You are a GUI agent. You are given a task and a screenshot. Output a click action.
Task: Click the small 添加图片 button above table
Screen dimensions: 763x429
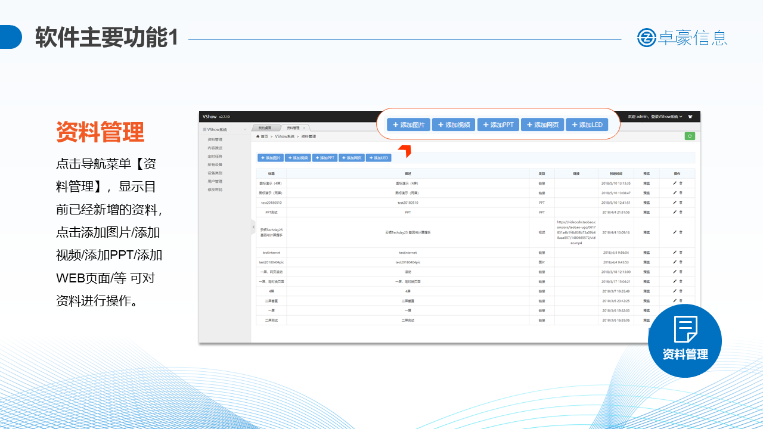coord(271,158)
